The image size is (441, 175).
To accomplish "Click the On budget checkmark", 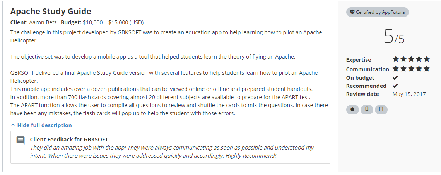I will coord(395,78).
